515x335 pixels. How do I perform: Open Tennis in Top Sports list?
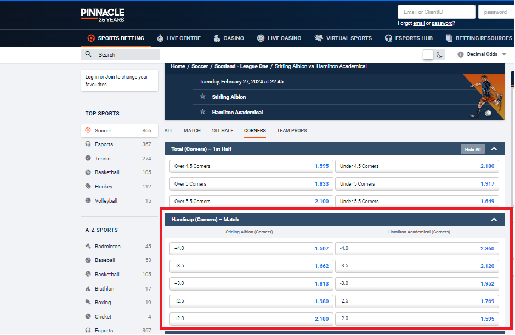[x=119, y=159]
